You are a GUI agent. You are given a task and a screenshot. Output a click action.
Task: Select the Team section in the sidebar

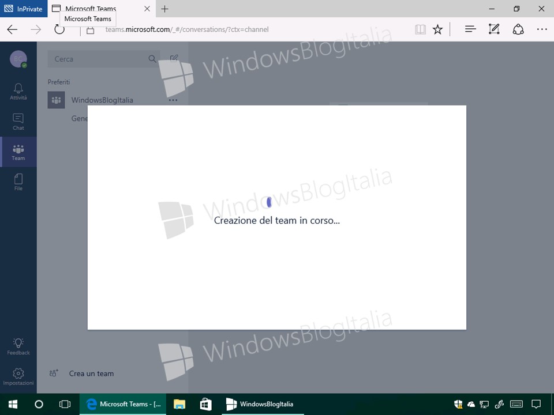(x=18, y=152)
